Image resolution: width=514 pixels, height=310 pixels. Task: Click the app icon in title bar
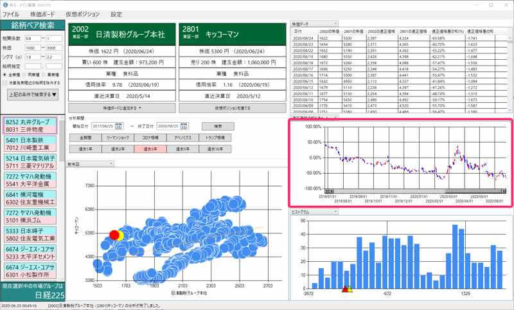click(x=4, y=5)
